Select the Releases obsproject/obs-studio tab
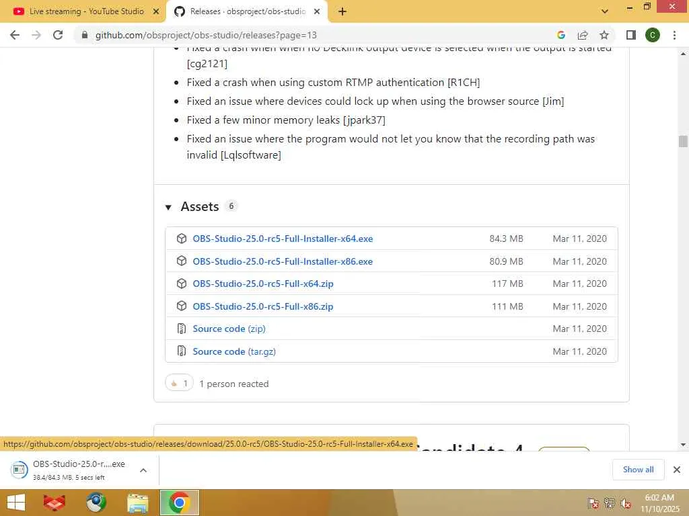Screen dimensions: 689x516 pyautogui.click(x=240, y=11)
